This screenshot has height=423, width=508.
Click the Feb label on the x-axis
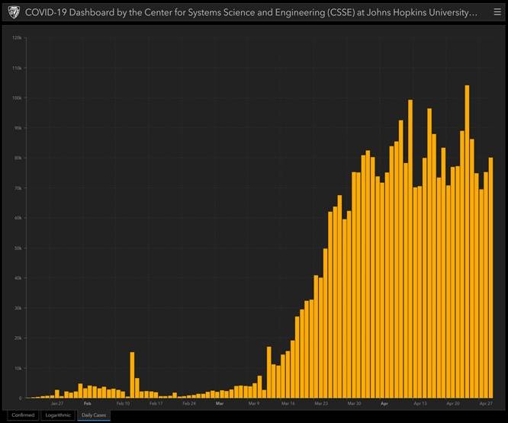88,403
